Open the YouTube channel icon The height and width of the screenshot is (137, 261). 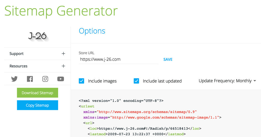61,79
